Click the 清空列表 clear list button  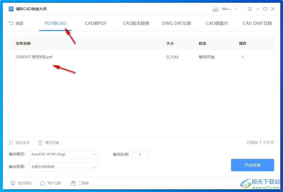pyautogui.click(x=49, y=143)
